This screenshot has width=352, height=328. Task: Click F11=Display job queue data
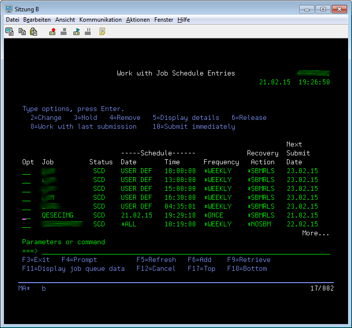(73, 269)
